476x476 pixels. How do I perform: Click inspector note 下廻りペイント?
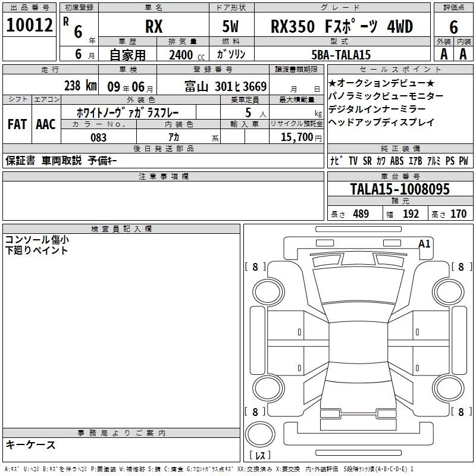click(x=36, y=250)
